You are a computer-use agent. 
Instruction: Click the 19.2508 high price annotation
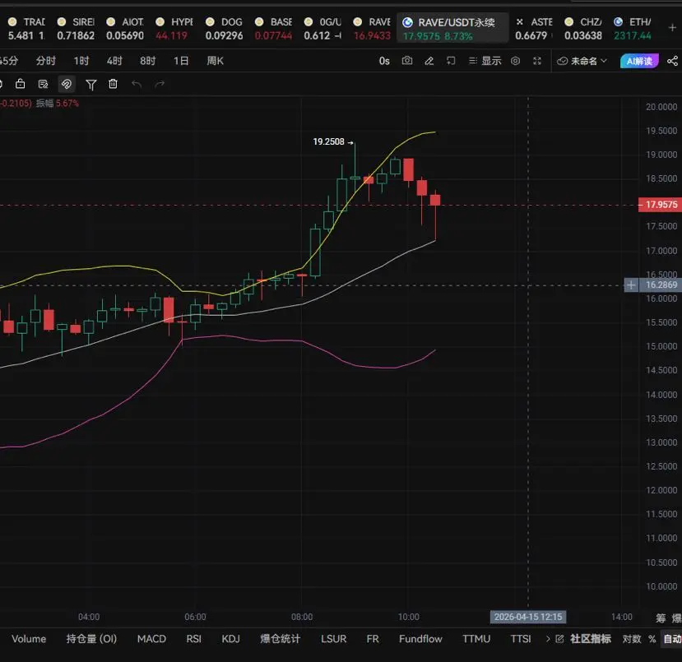(328, 141)
